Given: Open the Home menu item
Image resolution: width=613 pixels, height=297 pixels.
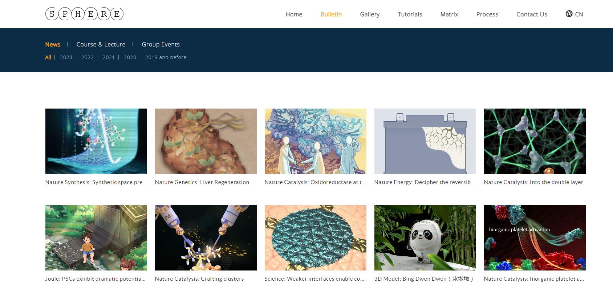Looking at the screenshot, I should point(294,14).
